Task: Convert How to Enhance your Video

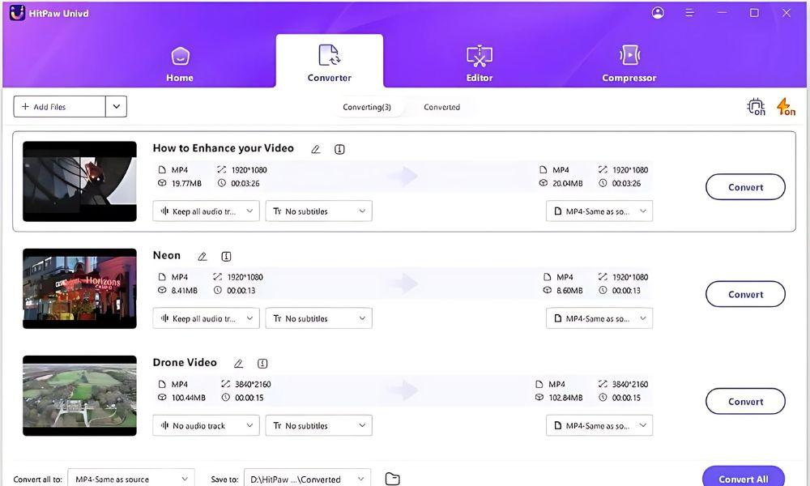Action: [745, 187]
